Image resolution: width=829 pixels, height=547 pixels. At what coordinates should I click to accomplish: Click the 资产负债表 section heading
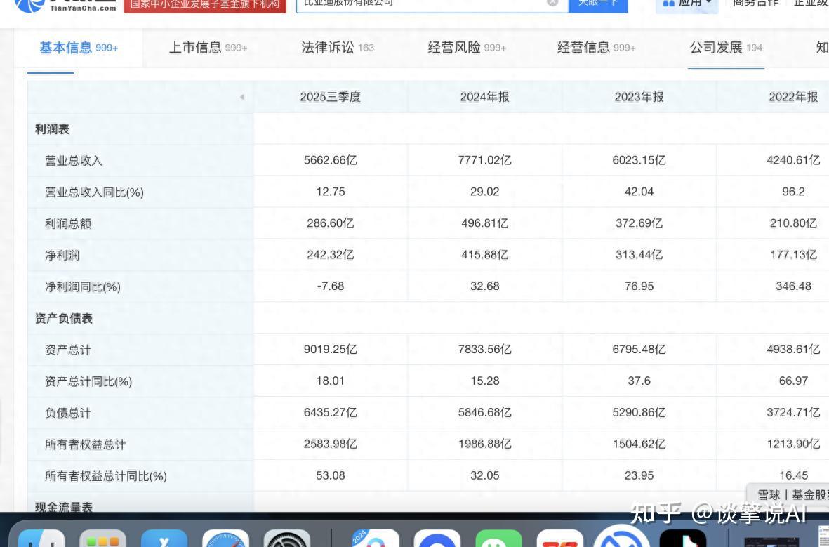click(x=64, y=319)
